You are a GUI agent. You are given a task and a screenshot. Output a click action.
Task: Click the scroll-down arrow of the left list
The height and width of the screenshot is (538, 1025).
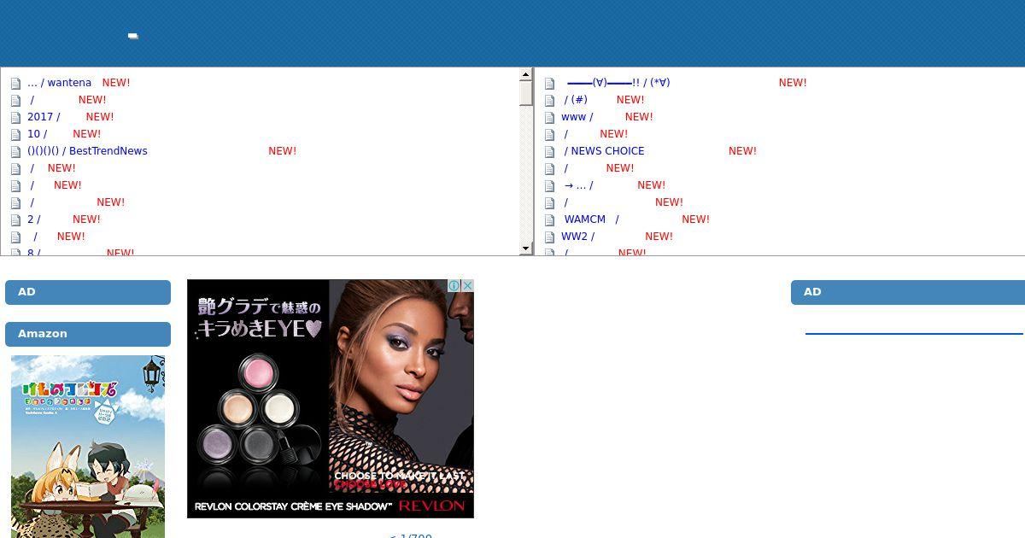click(x=526, y=249)
